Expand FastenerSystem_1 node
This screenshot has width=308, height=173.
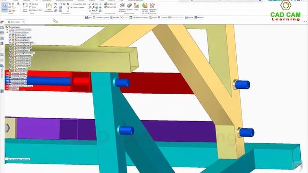pos(7,78)
